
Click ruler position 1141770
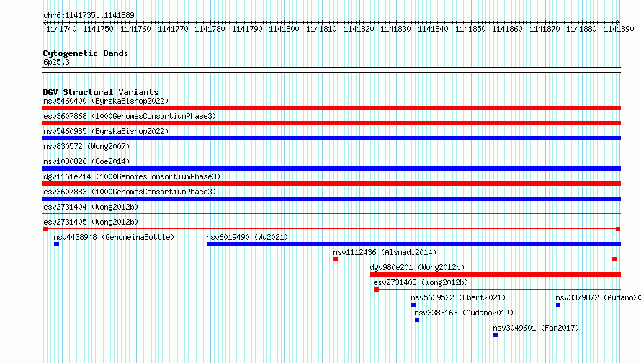173,29
